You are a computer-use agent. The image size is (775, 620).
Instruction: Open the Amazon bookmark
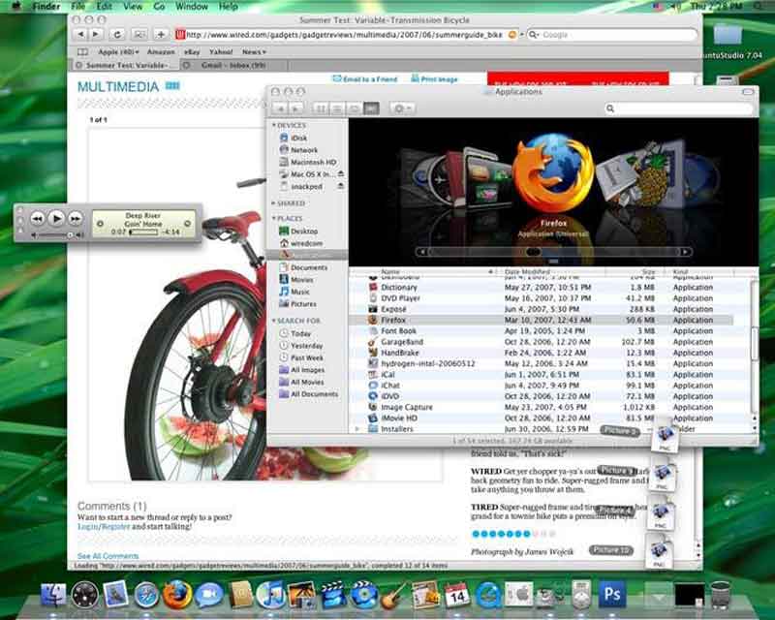pos(161,51)
